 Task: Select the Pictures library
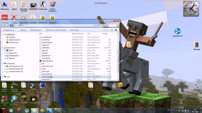pyautogui.click(x=13, y=56)
